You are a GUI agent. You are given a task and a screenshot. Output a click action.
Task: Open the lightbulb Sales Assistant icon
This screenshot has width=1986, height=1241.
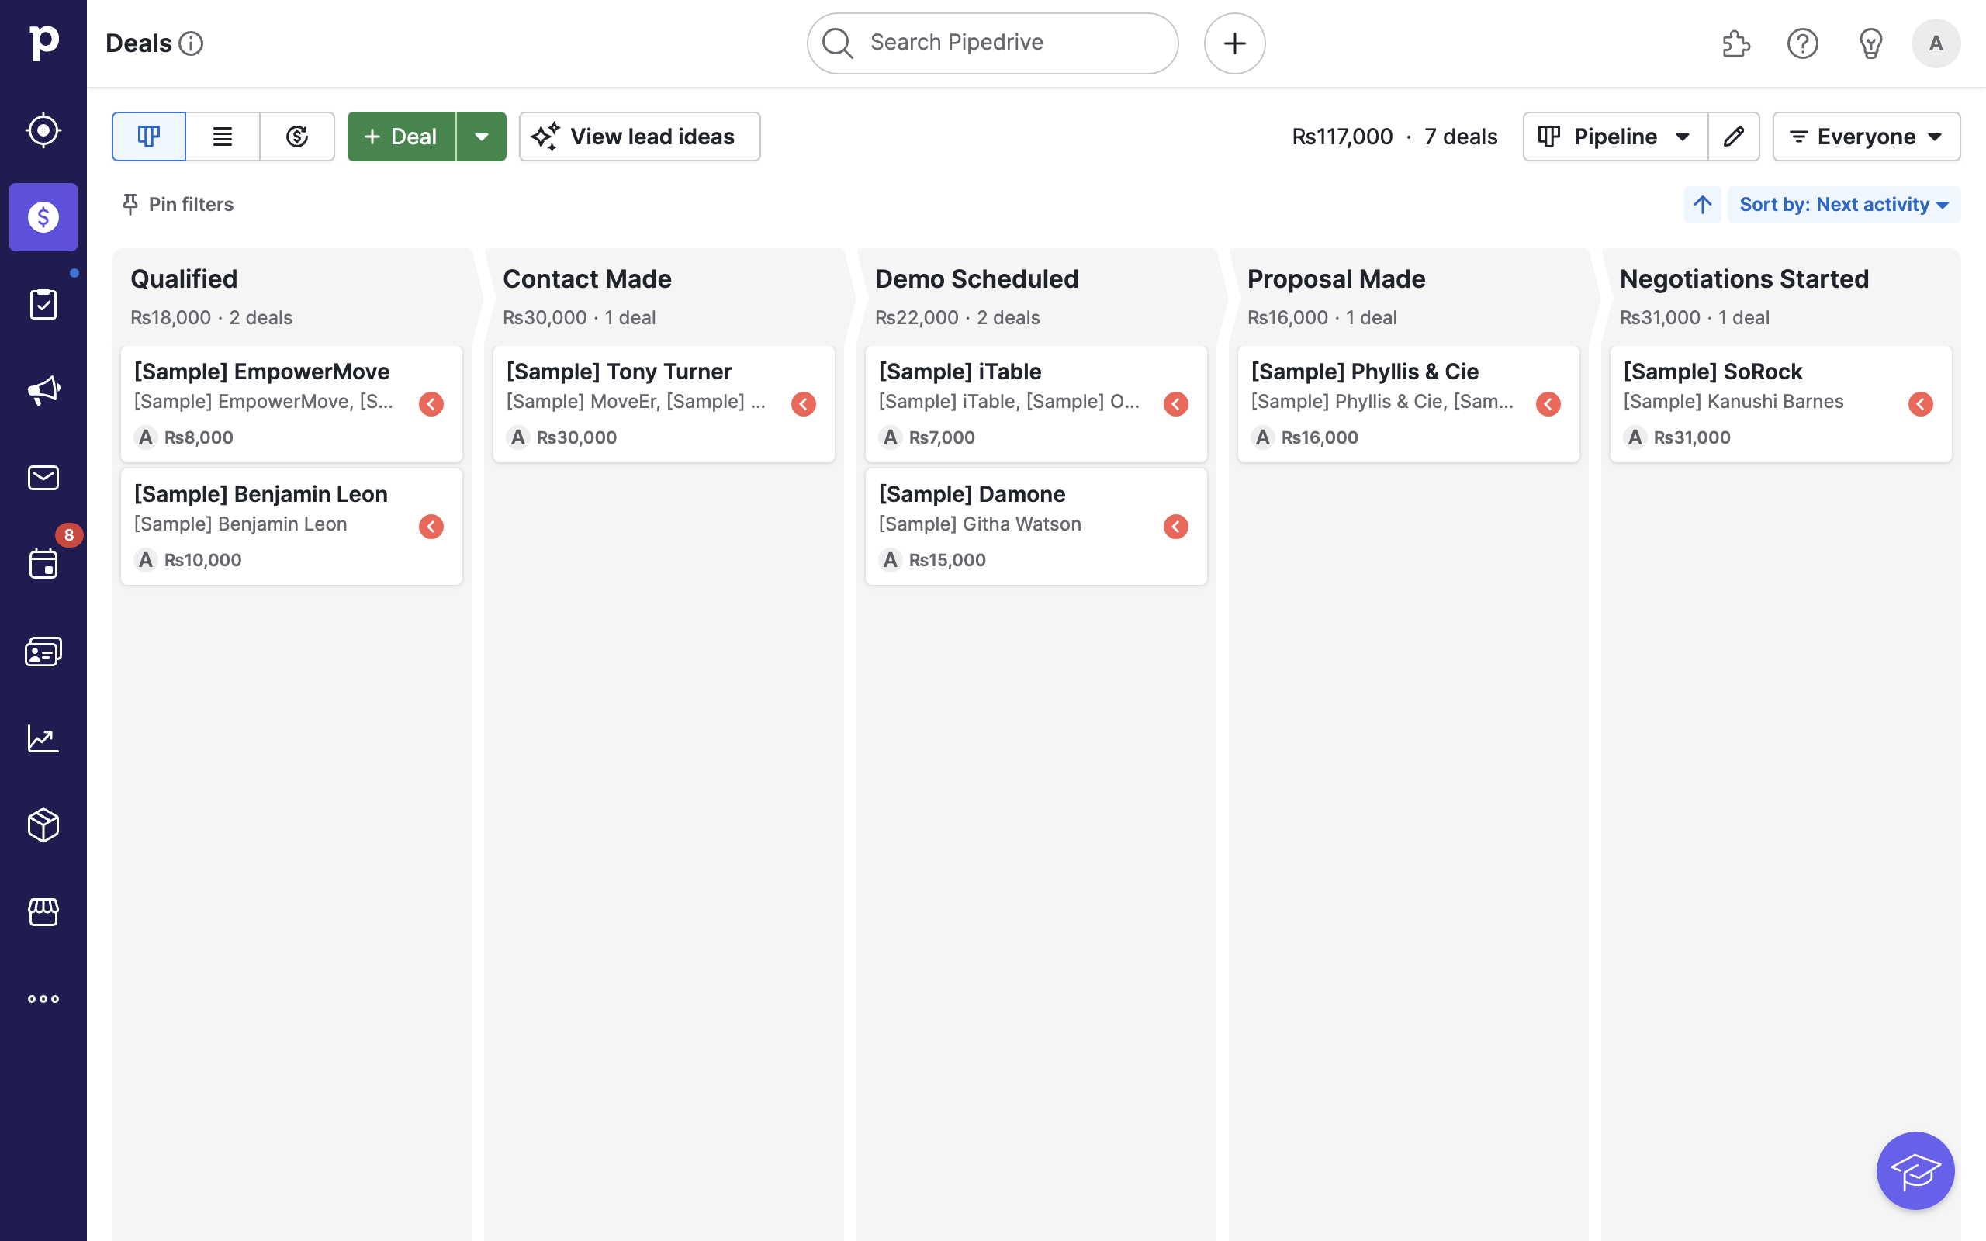click(1870, 43)
